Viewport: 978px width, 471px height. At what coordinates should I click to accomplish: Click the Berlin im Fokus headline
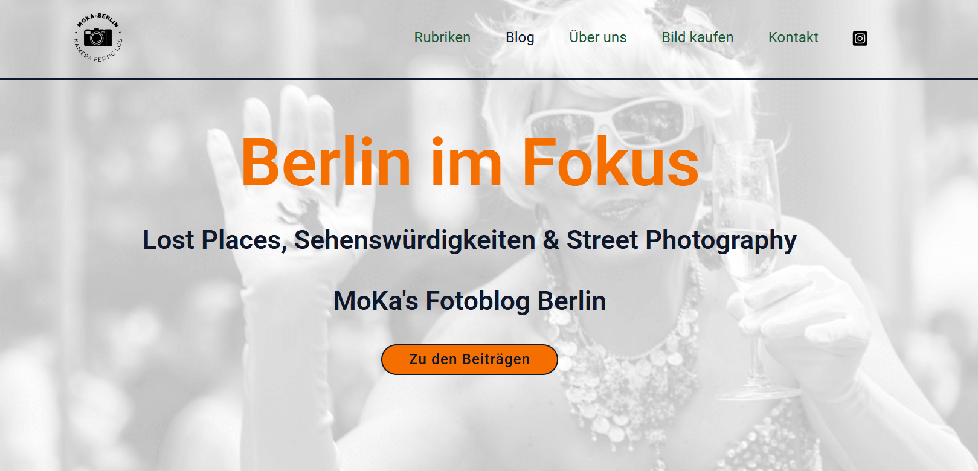470,162
